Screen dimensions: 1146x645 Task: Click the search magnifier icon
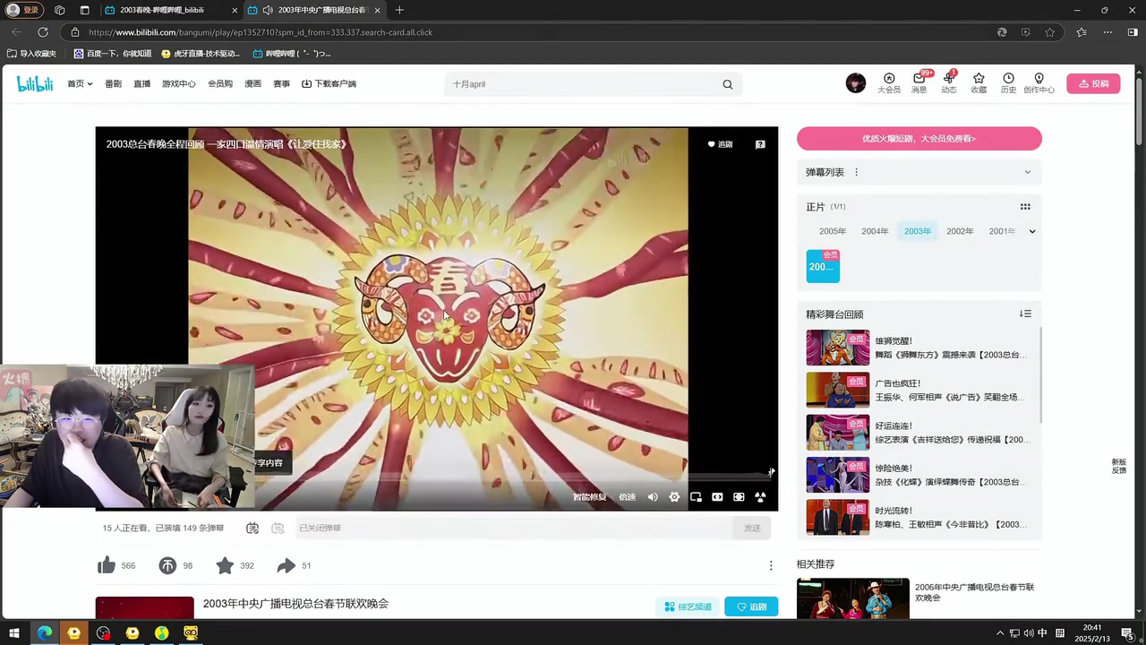[x=727, y=84]
